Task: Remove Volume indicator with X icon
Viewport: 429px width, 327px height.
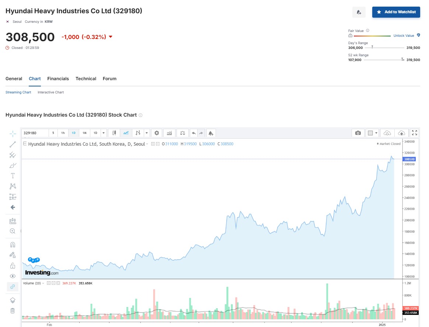Action: pyautogui.click(x=58, y=283)
